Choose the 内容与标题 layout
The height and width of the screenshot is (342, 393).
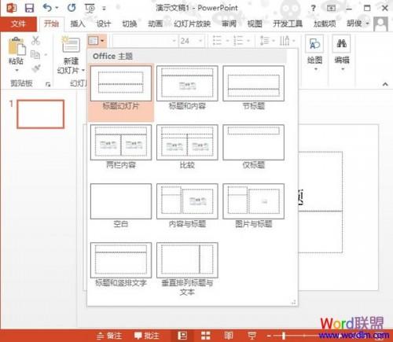click(187, 206)
